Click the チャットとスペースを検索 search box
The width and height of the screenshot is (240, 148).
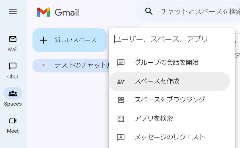tap(199, 12)
